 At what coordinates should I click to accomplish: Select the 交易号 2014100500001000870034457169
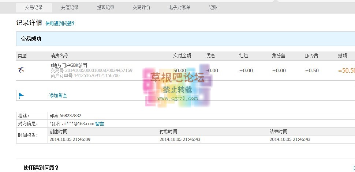[x=91, y=70]
